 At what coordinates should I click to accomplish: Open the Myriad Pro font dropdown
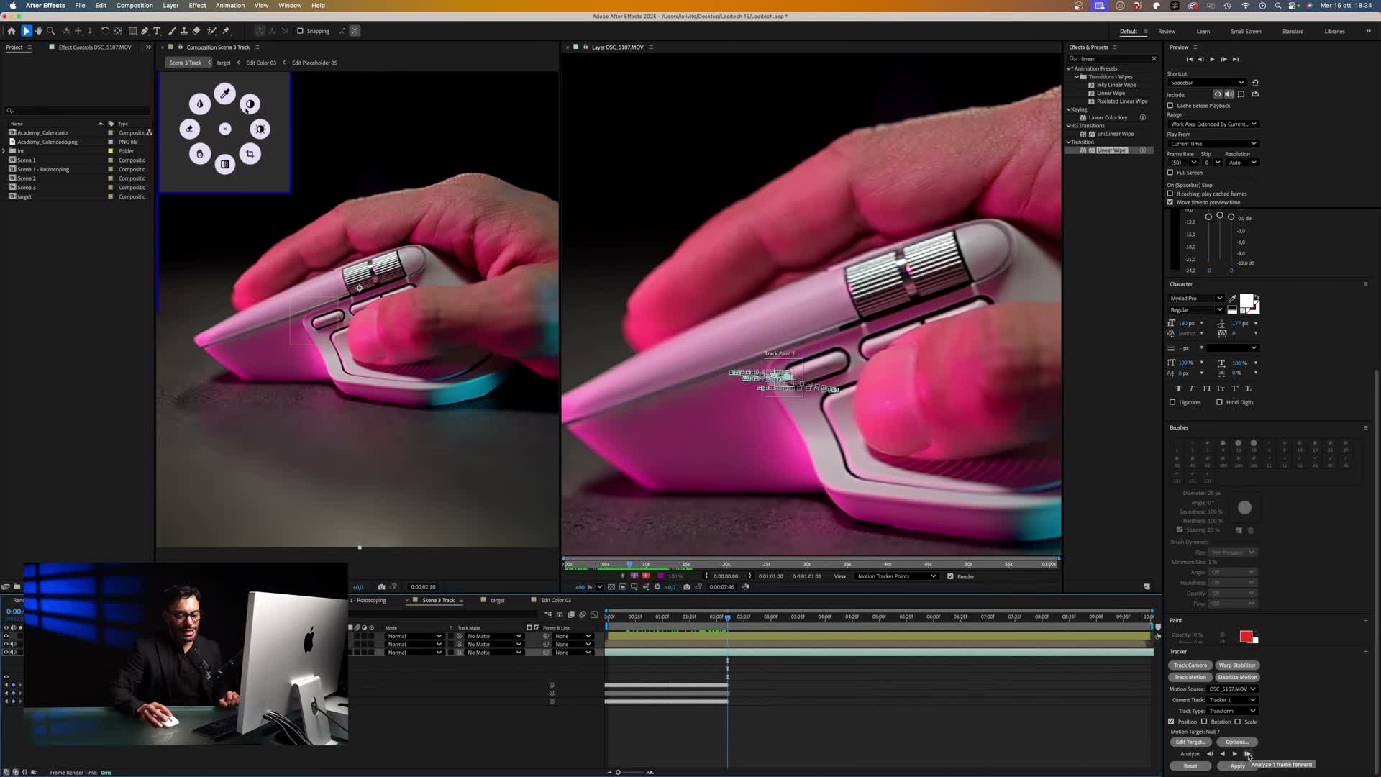pyautogui.click(x=1195, y=299)
